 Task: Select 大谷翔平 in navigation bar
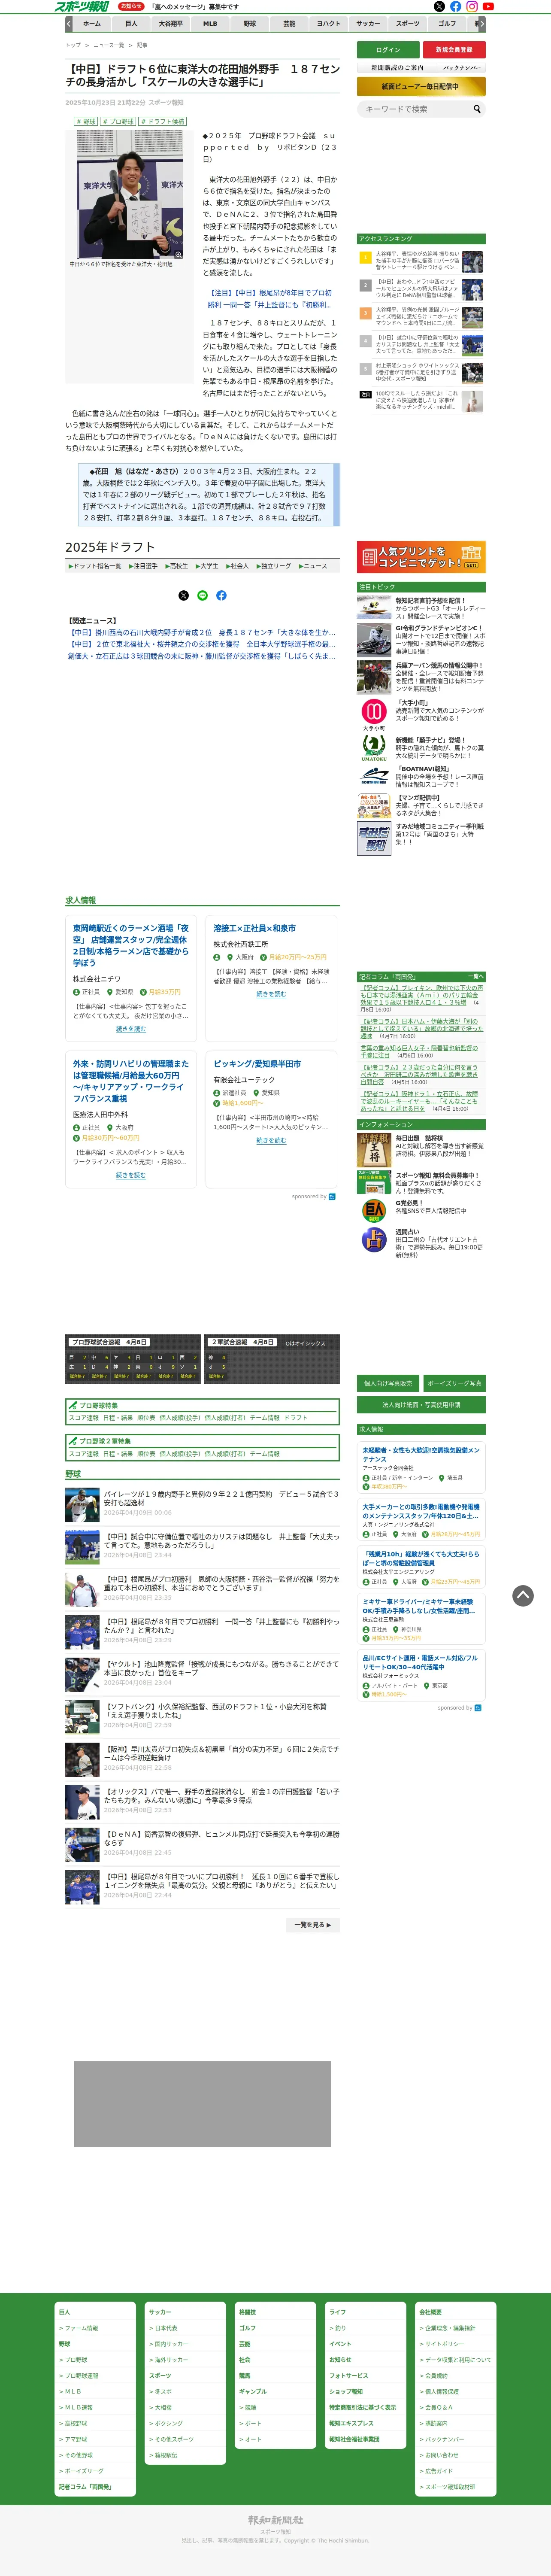pyautogui.click(x=171, y=23)
